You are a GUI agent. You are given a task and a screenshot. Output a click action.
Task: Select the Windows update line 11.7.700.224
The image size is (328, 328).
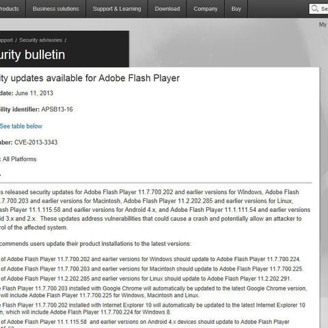click(x=150, y=259)
